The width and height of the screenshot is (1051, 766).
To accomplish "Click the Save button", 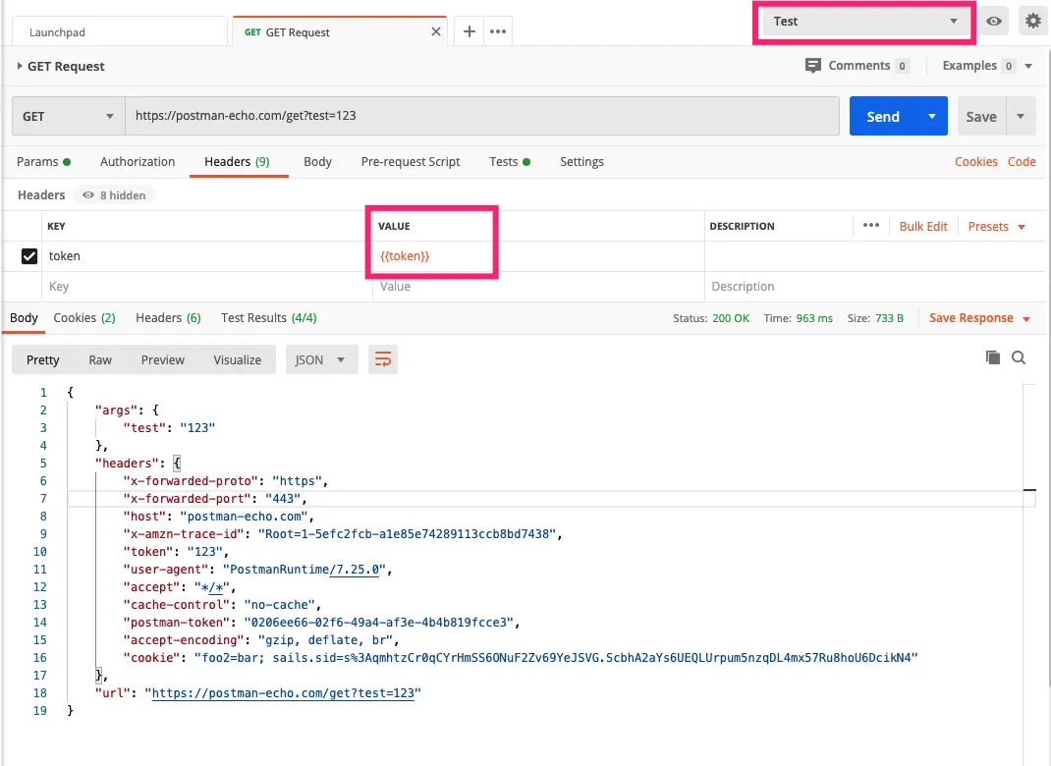I will pos(981,116).
